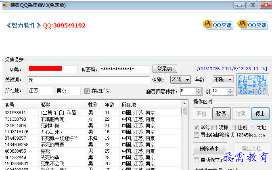Click the age cell showing 16

pyautogui.click(x=107, y=132)
